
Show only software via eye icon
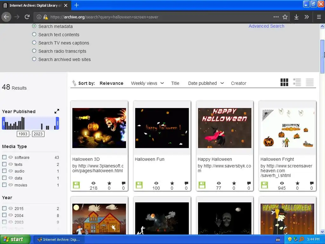click(x=10, y=157)
